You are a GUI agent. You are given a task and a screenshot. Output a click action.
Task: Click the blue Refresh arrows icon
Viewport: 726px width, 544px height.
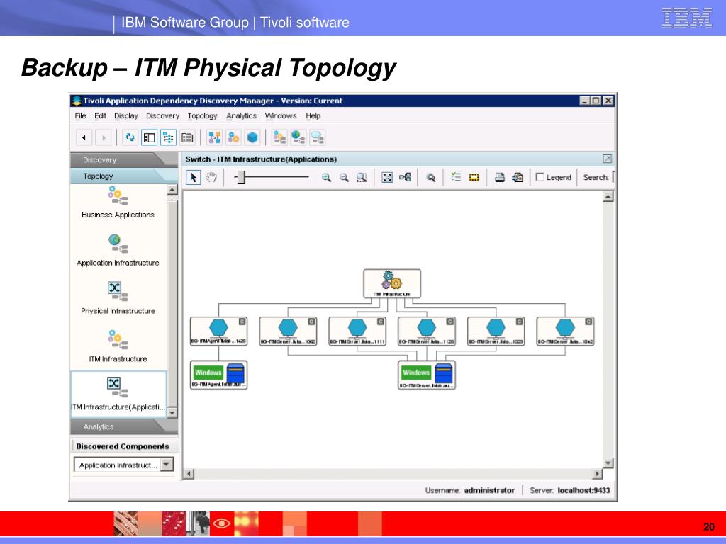[x=130, y=137]
